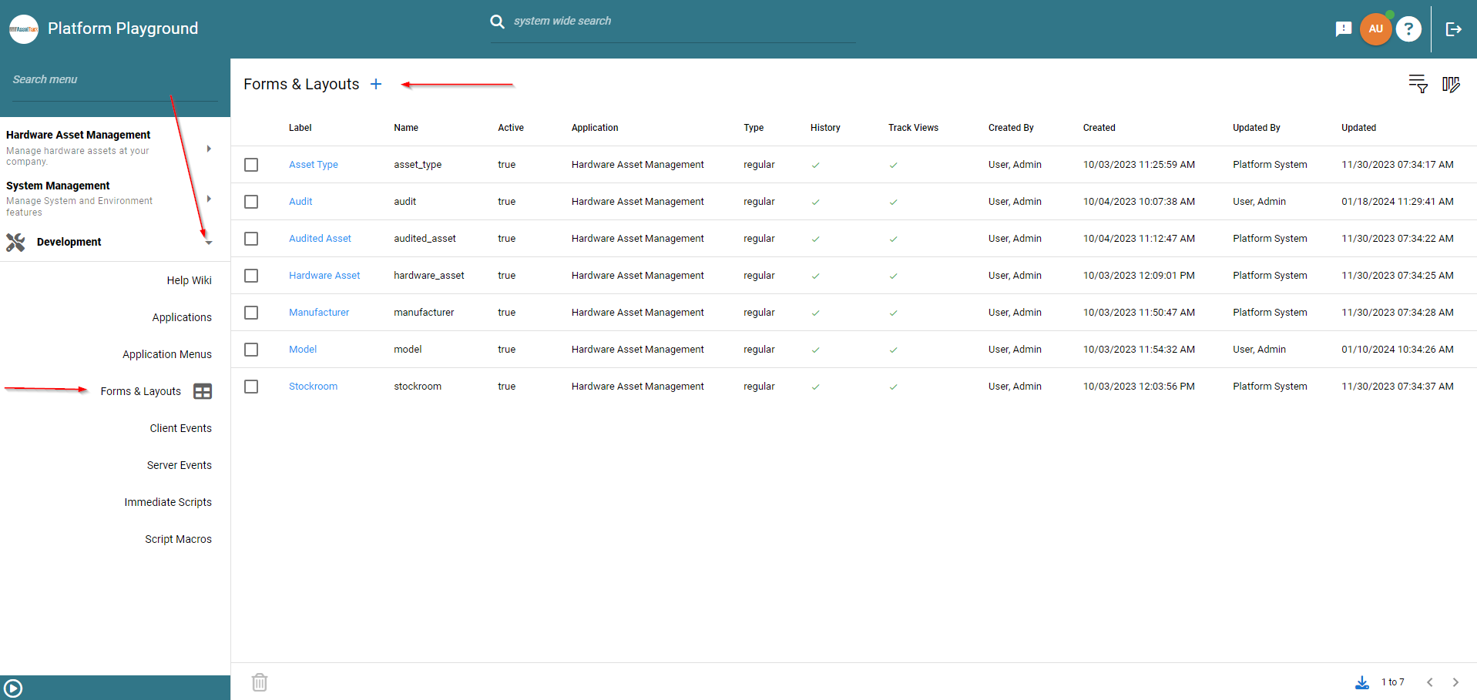Open the Manufacturer form link
The height and width of the screenshot is (700, 1477).
[319, 313]
